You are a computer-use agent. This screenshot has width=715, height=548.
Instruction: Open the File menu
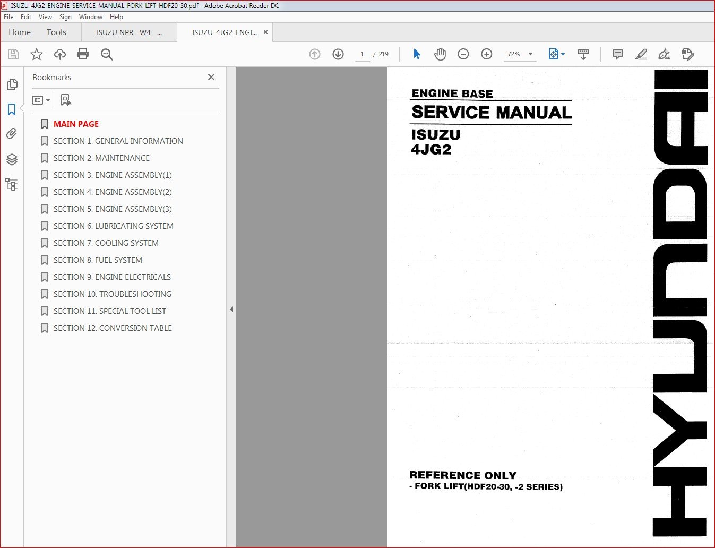8,17
